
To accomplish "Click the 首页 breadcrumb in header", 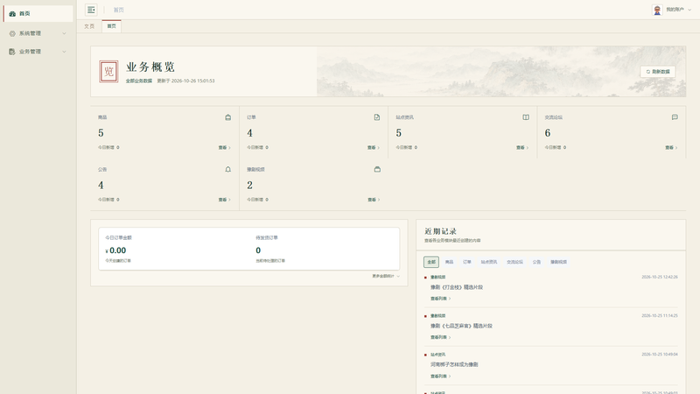I will click(118, 10).
